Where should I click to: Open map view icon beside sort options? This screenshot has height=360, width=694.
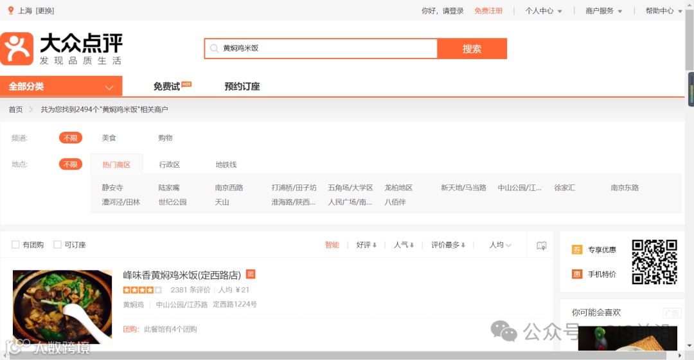[541, 246]
